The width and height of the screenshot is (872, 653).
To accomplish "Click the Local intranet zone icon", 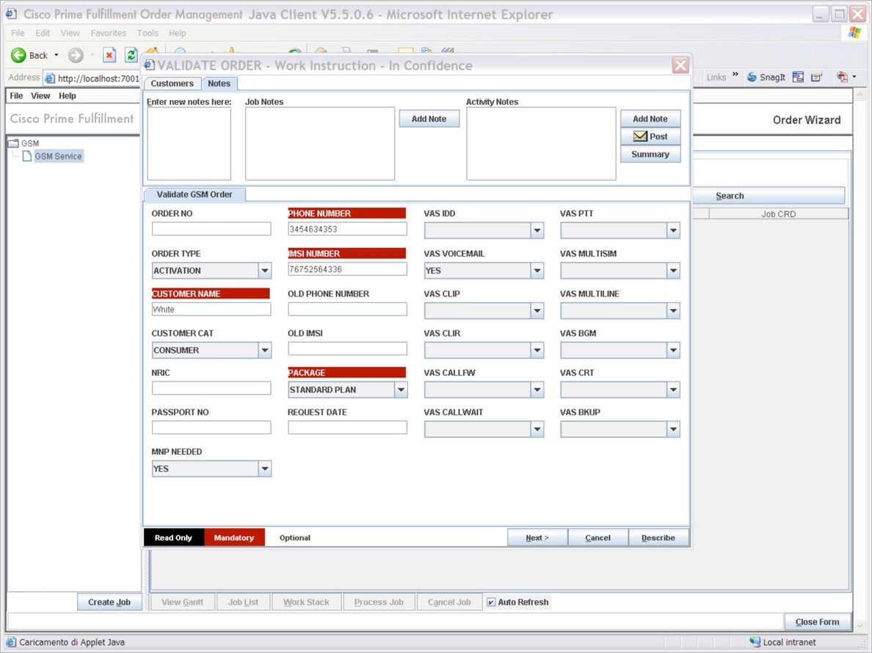I will [x=755, y=642].
